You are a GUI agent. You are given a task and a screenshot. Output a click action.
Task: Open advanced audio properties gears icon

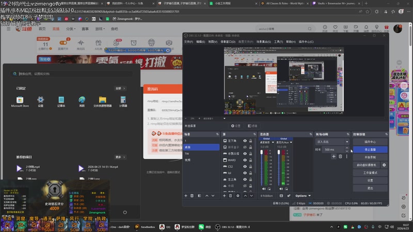pyautogui.click(x=289, y=196)
